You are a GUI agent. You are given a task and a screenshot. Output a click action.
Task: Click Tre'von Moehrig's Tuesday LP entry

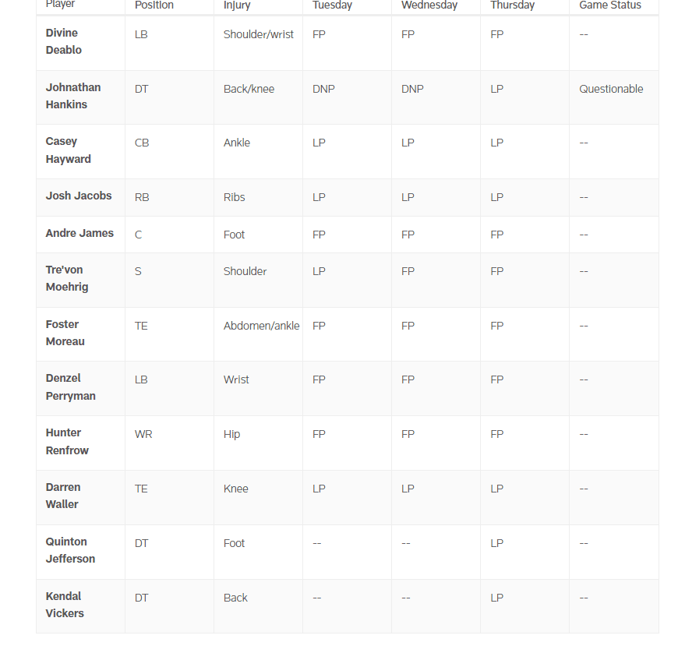coord(319,272)
